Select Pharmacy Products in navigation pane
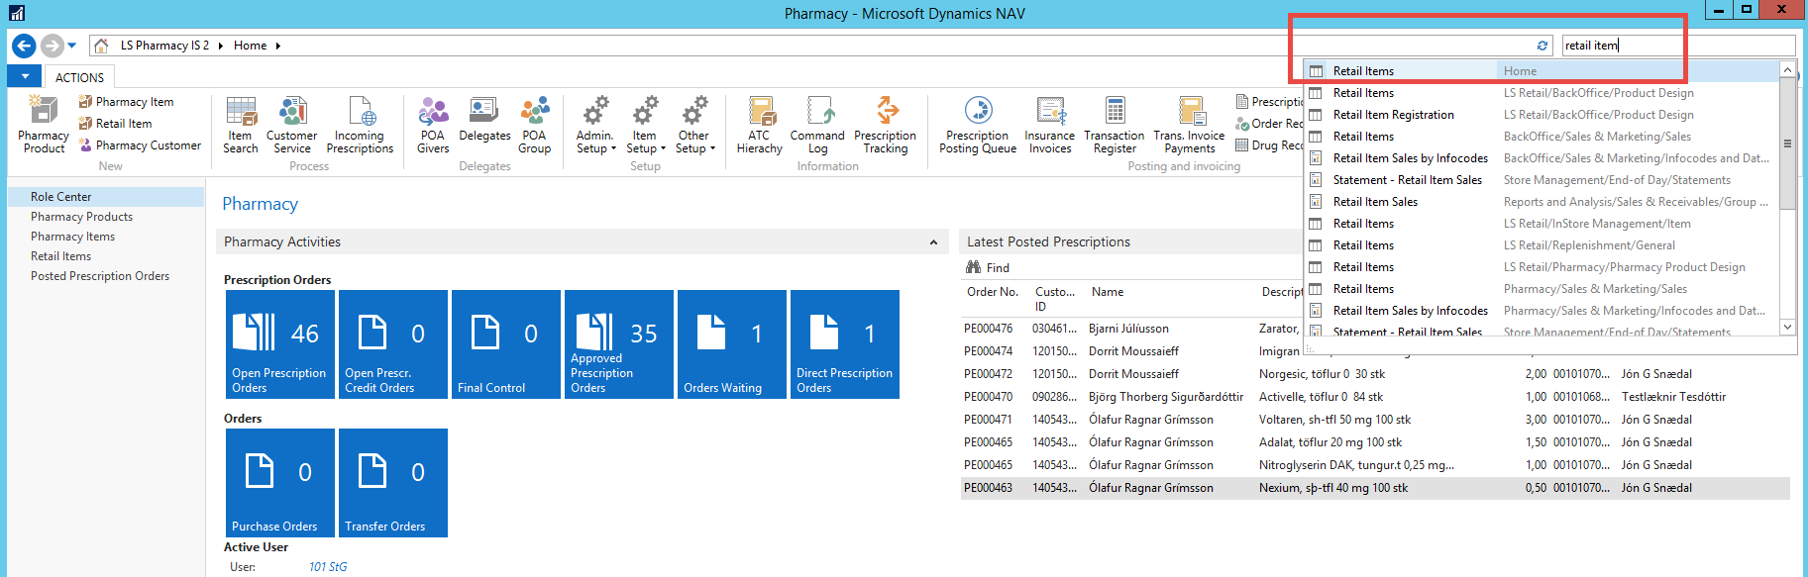This screenshot has height=577, width=1808. click(x=81, y=217)
